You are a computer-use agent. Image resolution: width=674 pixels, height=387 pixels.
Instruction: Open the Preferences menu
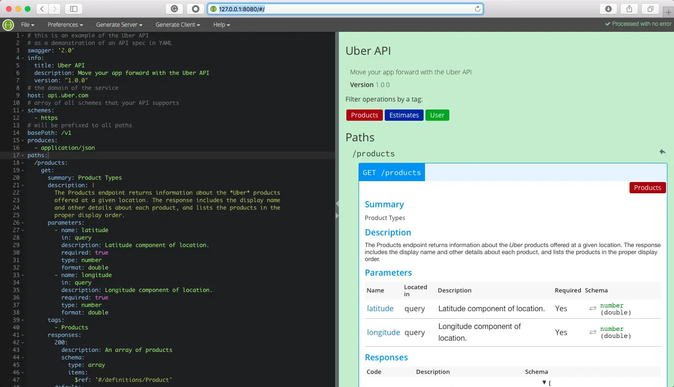65,25
